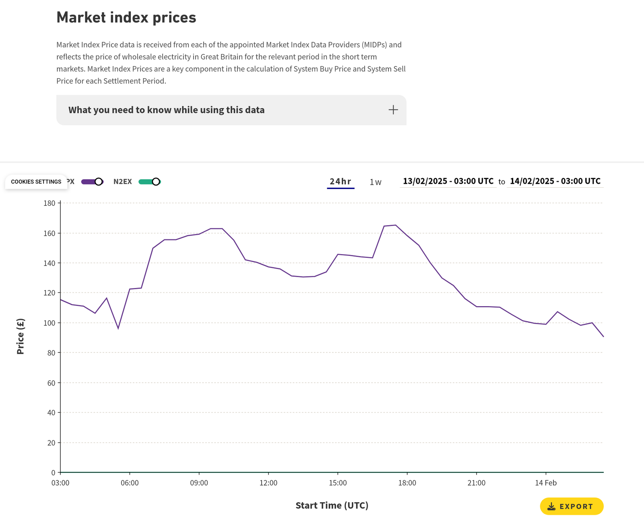This screenshot has height=516, width=644.
Task: Open COOKIES SETTINGS
Action: [x=36, y=182]
